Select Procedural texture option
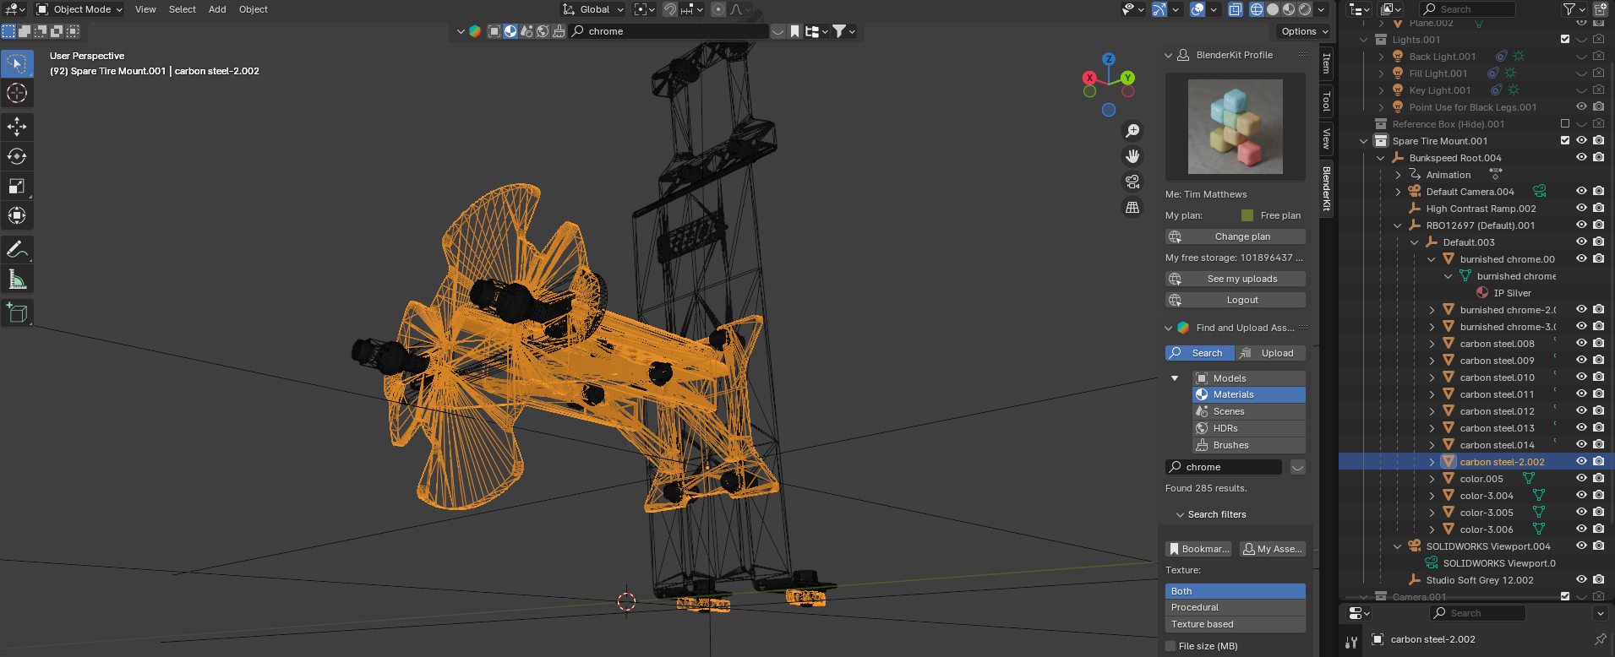This screenshot has width=1615, height=657. [1236, 607]
